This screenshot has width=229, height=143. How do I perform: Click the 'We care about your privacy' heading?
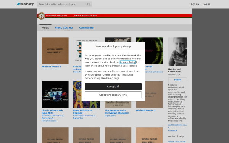click(113, 46)
